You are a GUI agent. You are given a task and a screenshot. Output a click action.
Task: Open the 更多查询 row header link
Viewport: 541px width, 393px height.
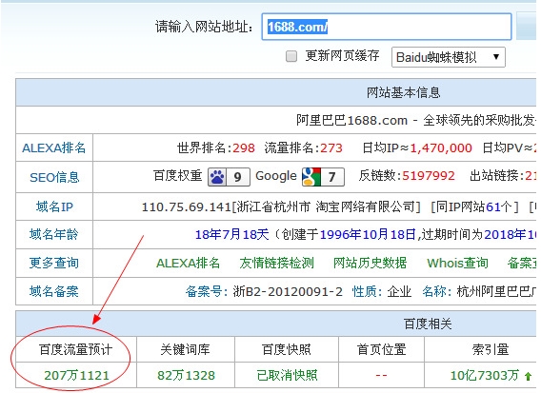pyautogui.click(x=54, y=263)
